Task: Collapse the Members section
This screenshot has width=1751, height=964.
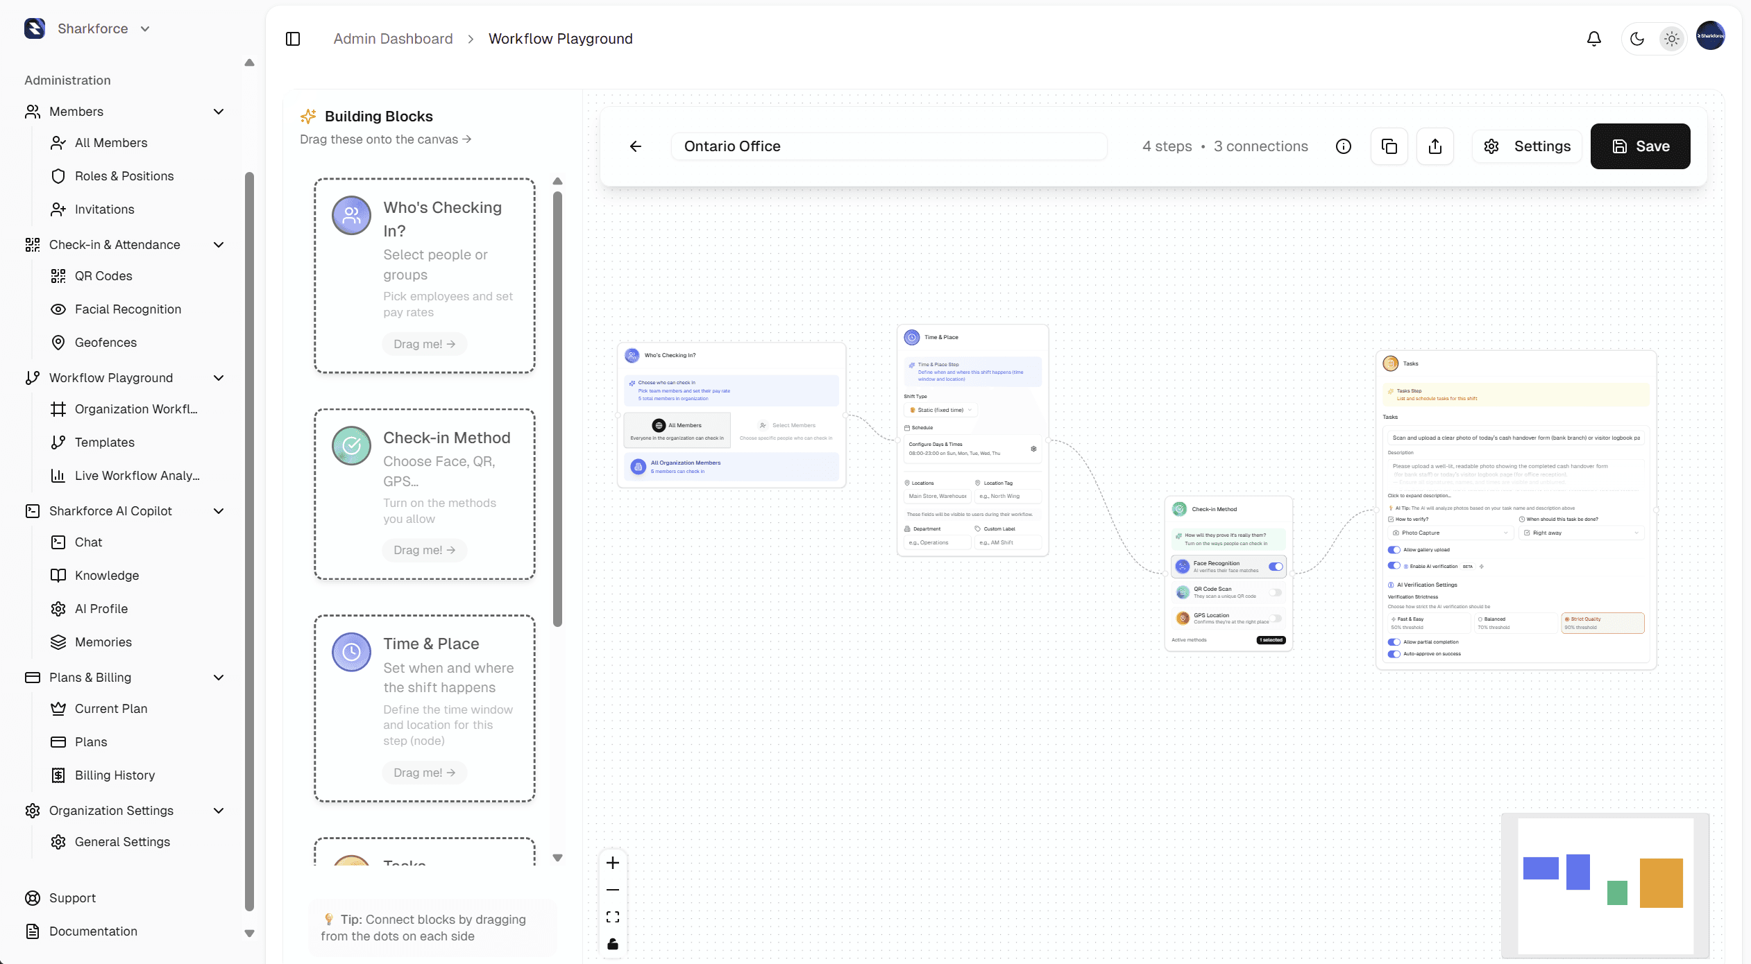Action: 219,112
